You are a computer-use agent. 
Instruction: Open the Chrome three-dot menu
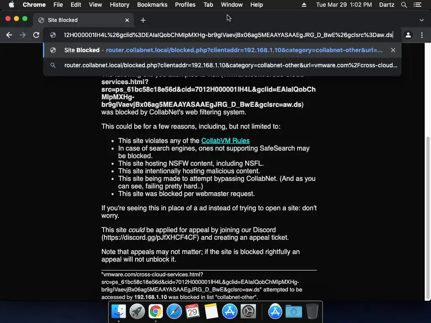[x=422, y=35]
